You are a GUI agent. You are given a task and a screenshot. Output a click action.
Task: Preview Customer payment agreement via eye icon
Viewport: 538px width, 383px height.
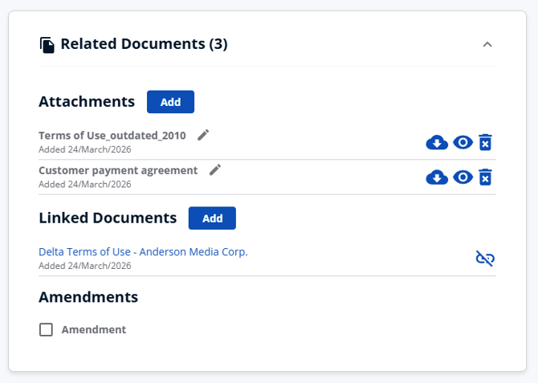463,177
